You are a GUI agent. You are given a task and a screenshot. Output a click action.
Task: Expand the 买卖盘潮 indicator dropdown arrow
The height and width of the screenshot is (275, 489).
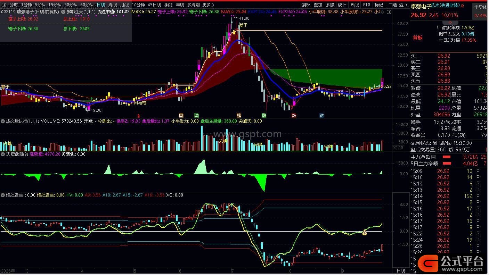pyautogui.click(x=3, y=154)
